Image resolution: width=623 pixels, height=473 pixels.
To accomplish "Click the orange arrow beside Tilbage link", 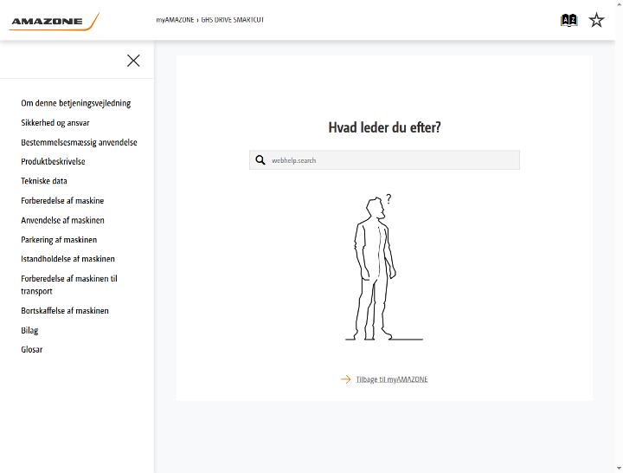I will point(345,379).
